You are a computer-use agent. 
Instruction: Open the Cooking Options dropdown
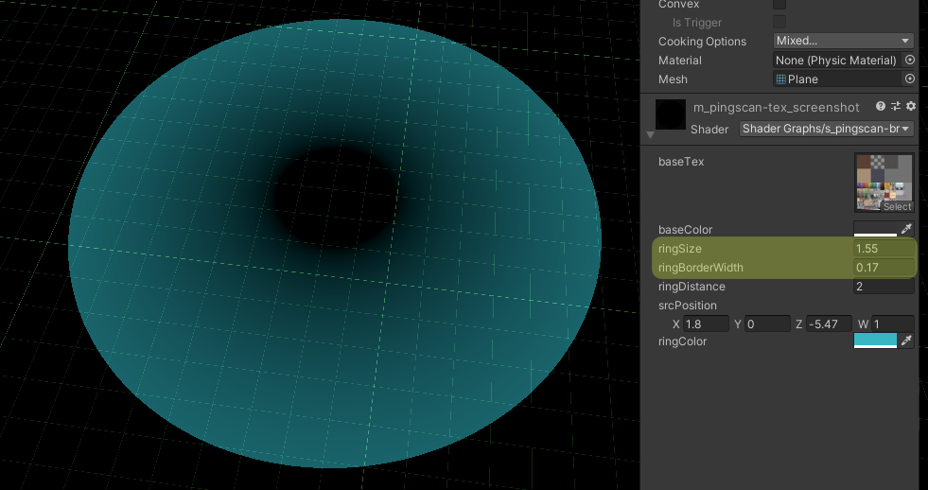843,41
